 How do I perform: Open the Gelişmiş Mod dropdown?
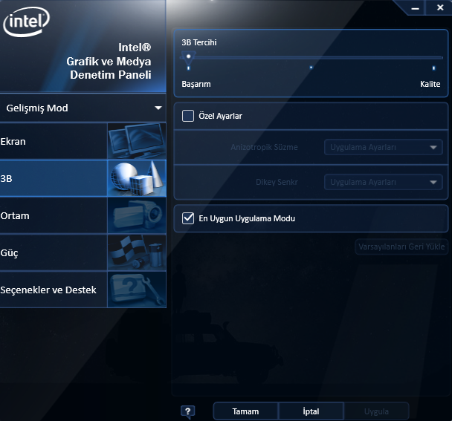[x=83, y=108]
